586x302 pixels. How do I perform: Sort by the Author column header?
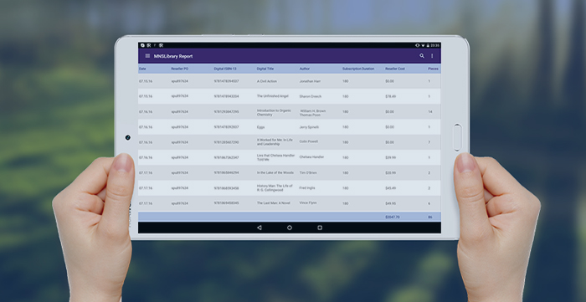(305, 69)
